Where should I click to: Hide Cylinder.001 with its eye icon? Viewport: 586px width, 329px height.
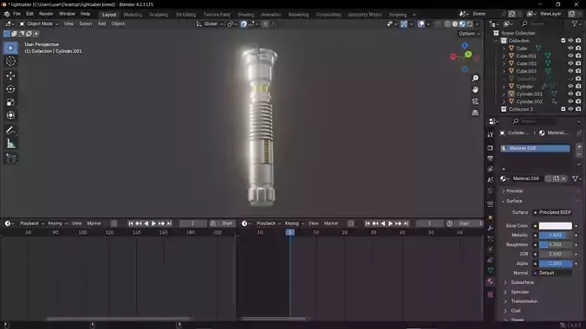click(x=570, y=94)
